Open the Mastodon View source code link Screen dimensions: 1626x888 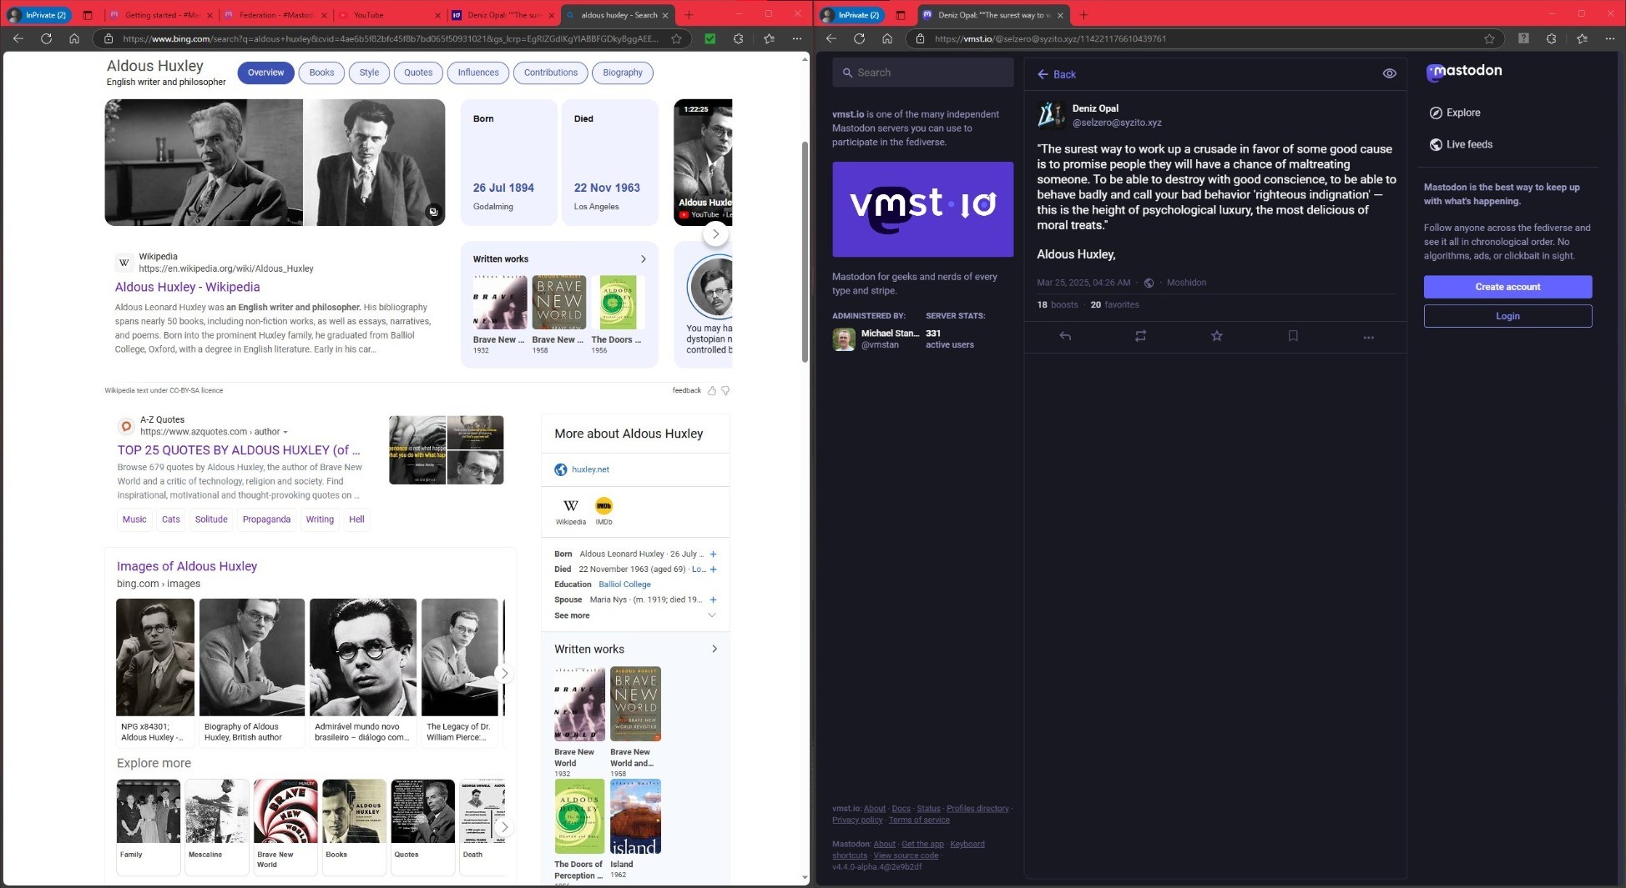pos(906,855)
